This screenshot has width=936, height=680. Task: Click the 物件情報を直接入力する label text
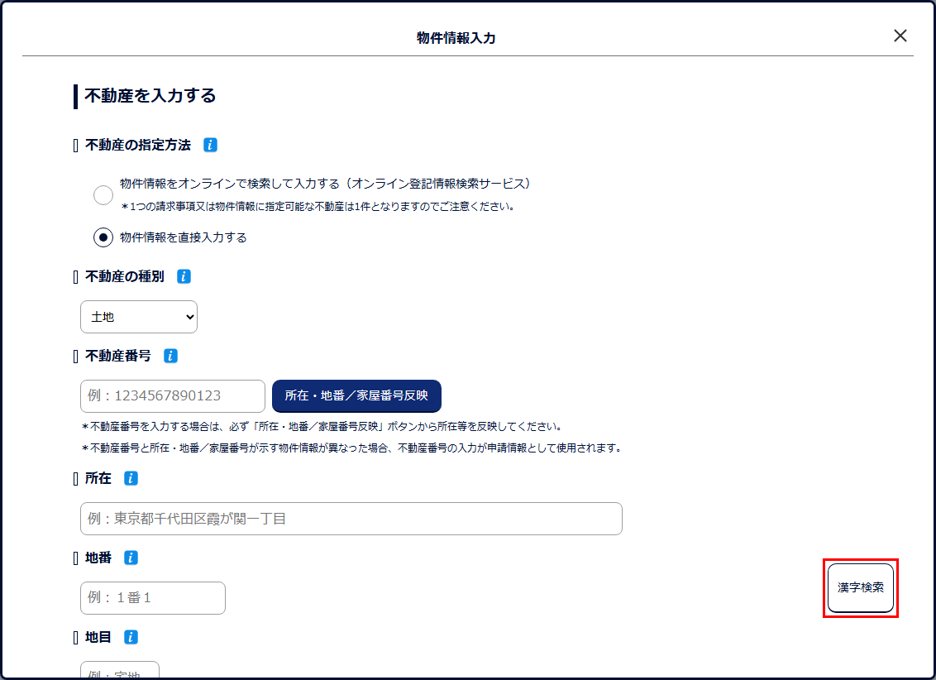click(x=184, y=237)
